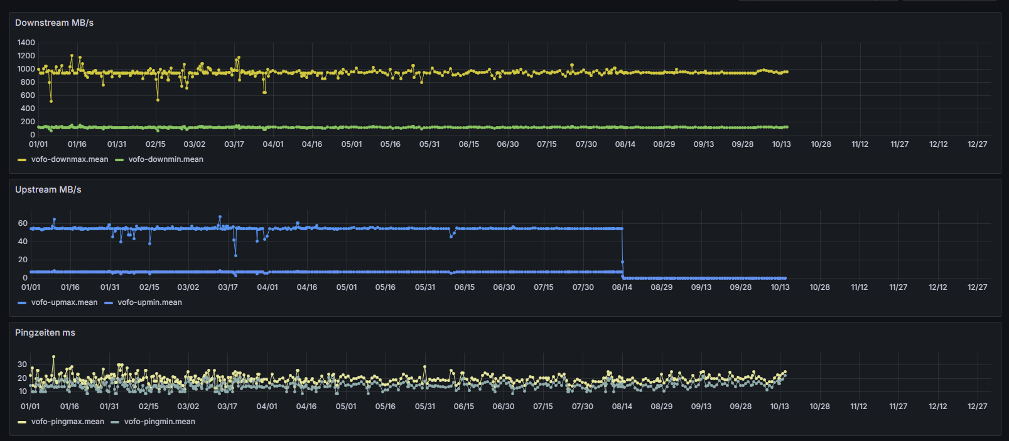
Task: Change series color via vofo-upmin.mean swatch
Action: point(109,303)
